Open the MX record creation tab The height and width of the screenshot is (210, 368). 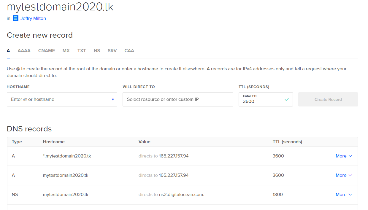click(x=66, y=50)
